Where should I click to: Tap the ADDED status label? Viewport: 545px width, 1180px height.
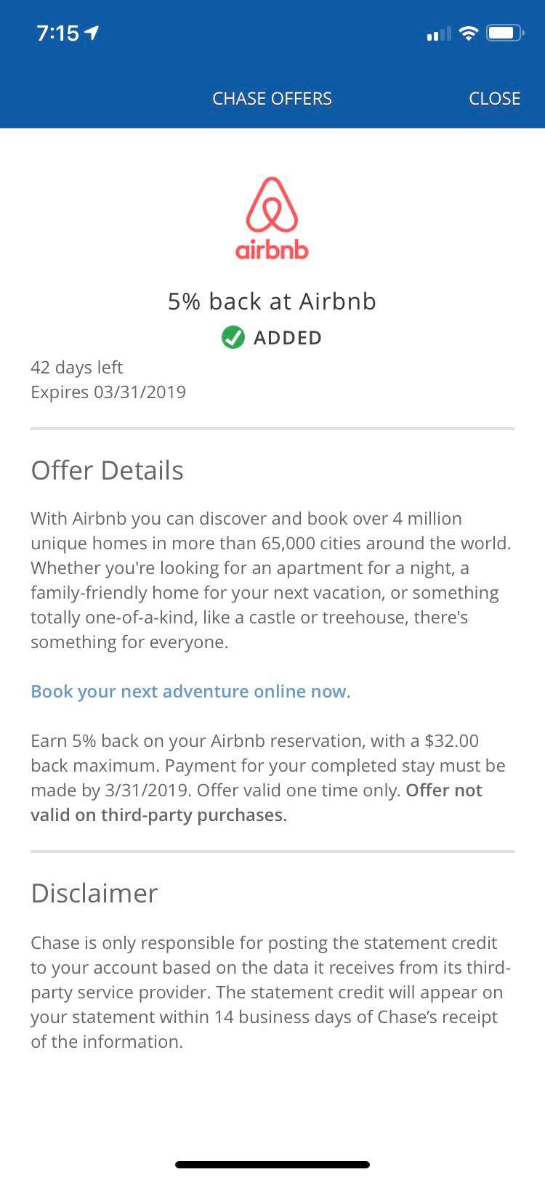click(287, 338)
